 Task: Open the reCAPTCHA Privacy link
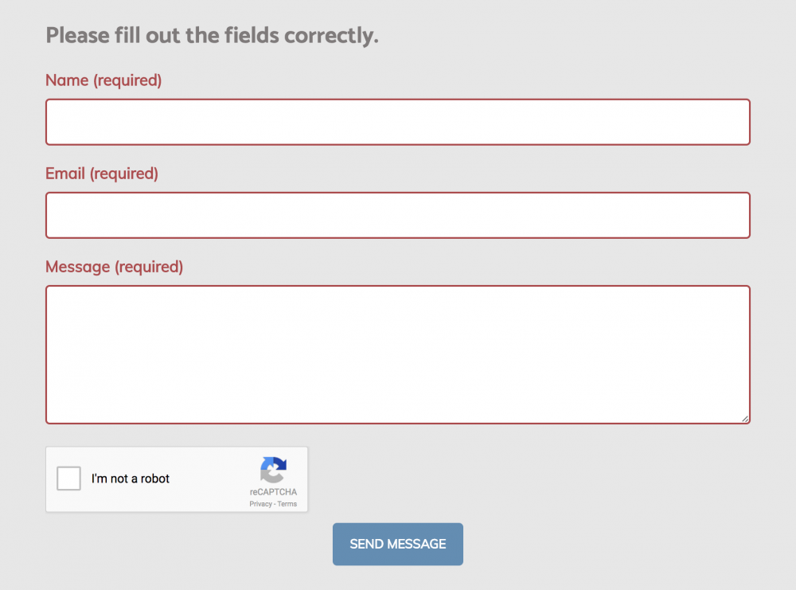[260, 504]
